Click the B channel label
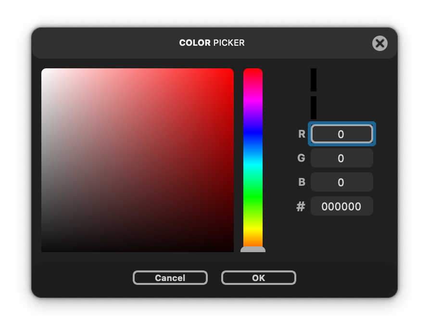Image resolution: width=429 pixels, height=333 pixels. 302,182
